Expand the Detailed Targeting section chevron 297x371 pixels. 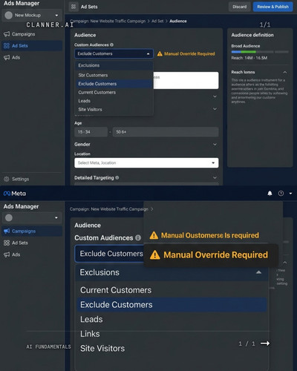215,177
